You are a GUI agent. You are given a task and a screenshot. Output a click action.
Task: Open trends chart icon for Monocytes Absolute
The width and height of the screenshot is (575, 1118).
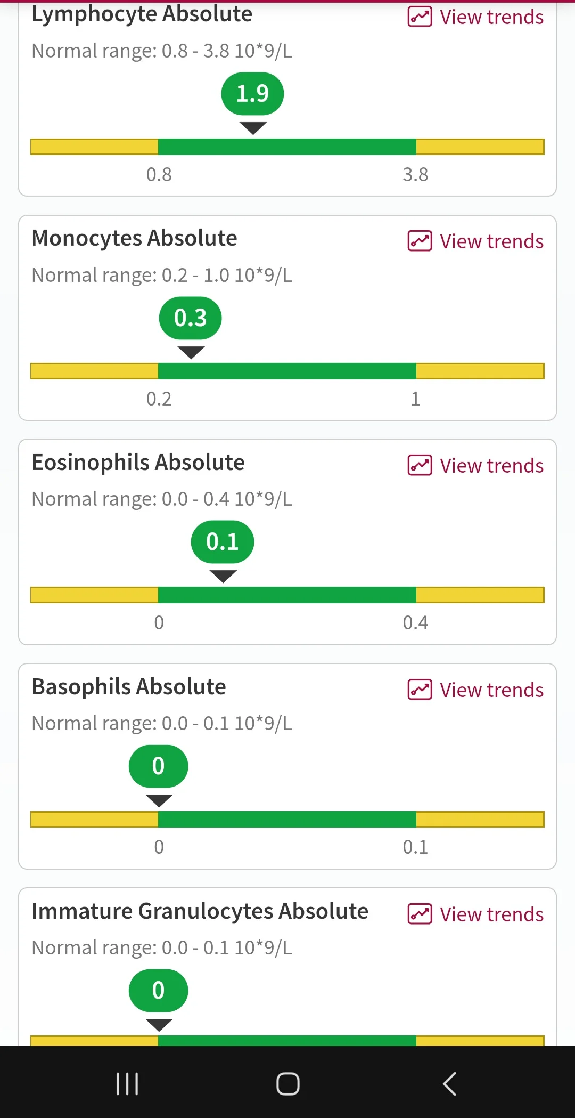click(x=420, y=241)
